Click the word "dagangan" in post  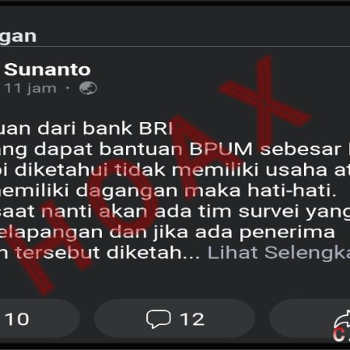click(x=127, y=192)
